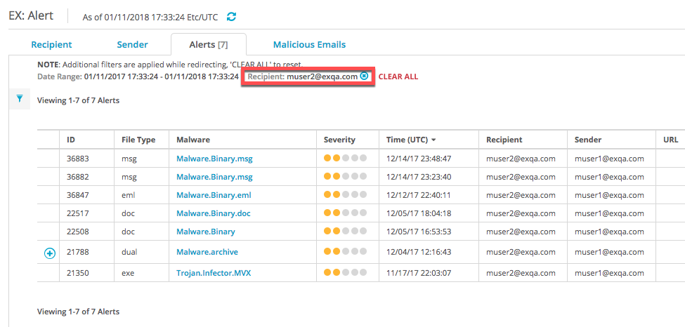Expand alert row 21788 details

(51, 253)
